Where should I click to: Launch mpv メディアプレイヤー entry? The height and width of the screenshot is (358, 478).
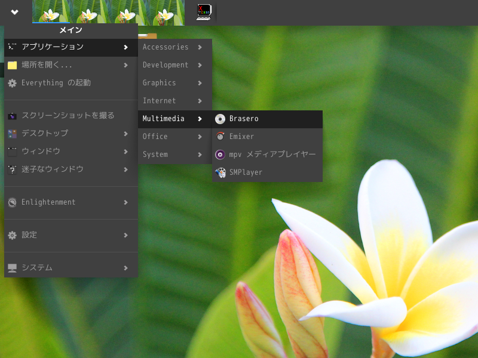pyautogui.click(x=267, y=155)
